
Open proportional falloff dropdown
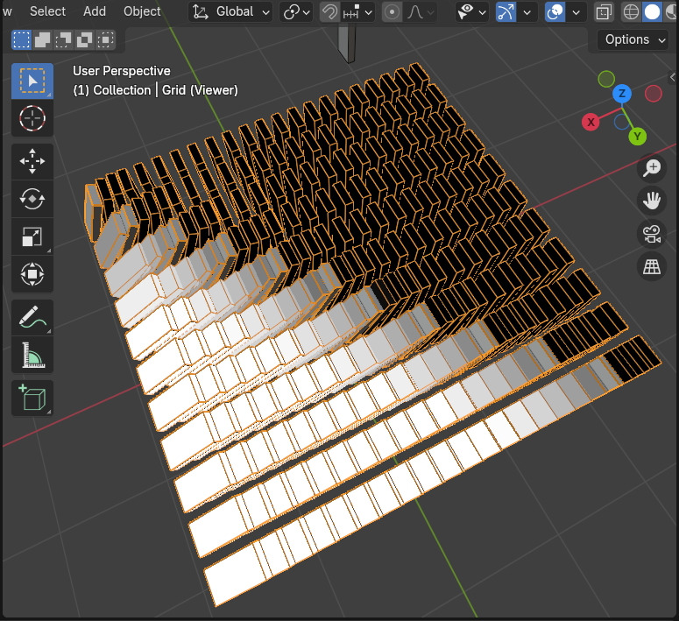click(x=420, y=12)
